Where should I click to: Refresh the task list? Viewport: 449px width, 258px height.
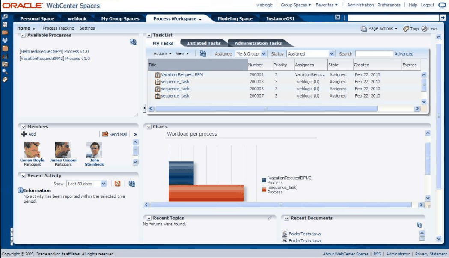point(203,53)
